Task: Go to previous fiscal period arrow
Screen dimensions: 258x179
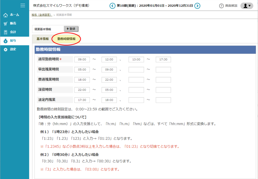Action: (112, 6)
